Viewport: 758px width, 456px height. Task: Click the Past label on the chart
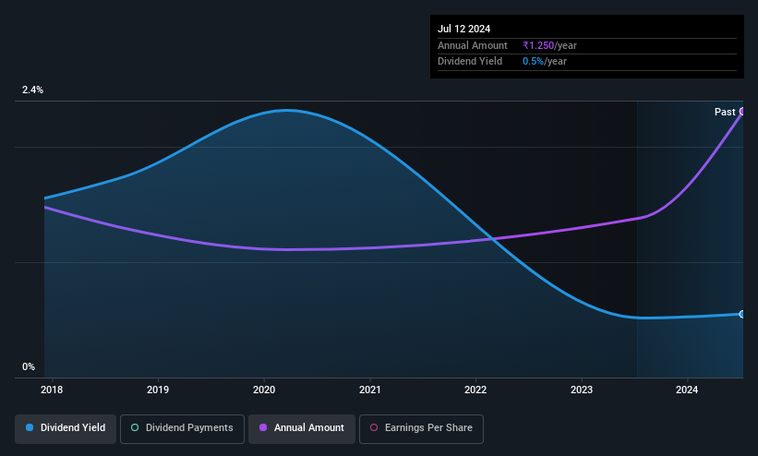click(x=725, y=113)
